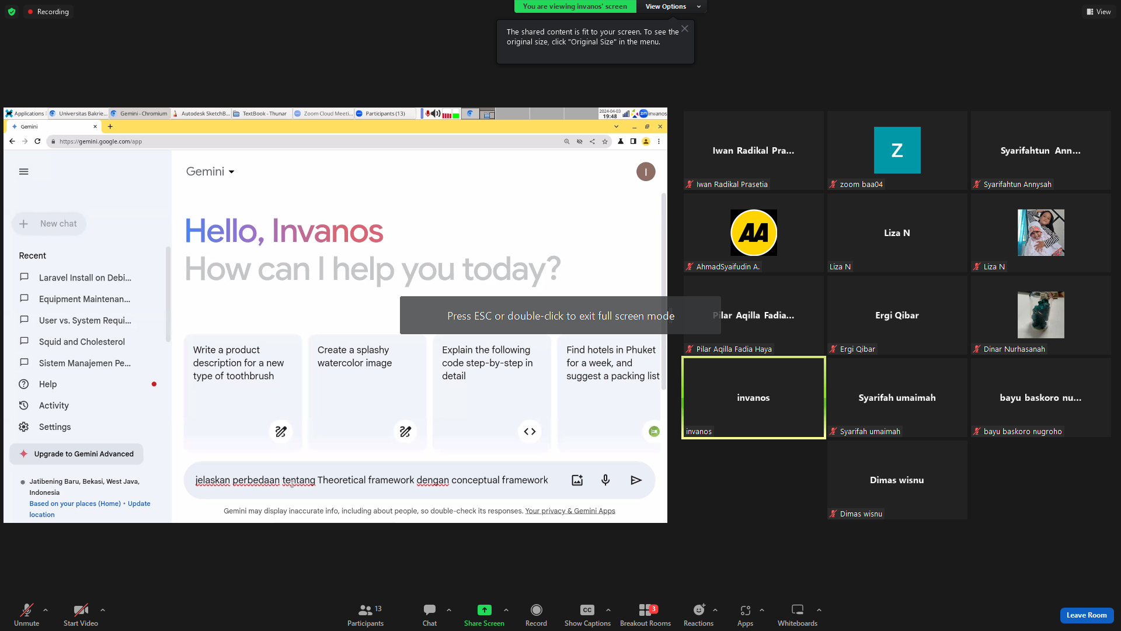The width and height of the screenshot is (1121, 631).
Task: Send the Gemini prompt
Action: click(x=636, y=480)
